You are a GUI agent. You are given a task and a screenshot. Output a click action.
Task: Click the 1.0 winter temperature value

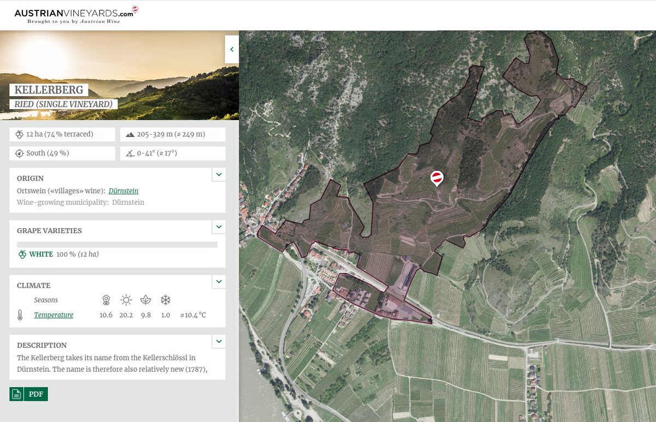tap(165, 315)
